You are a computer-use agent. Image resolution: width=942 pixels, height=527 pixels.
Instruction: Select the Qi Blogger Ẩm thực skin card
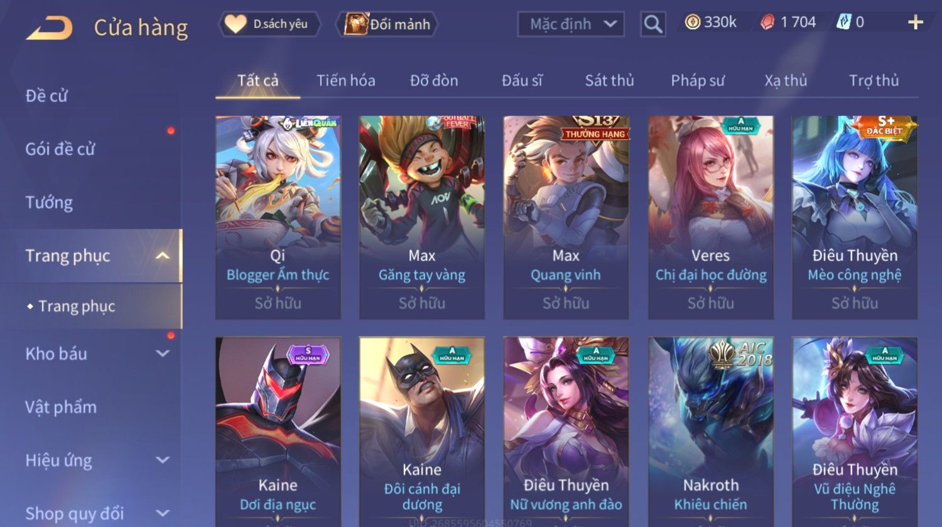point(278,217)
